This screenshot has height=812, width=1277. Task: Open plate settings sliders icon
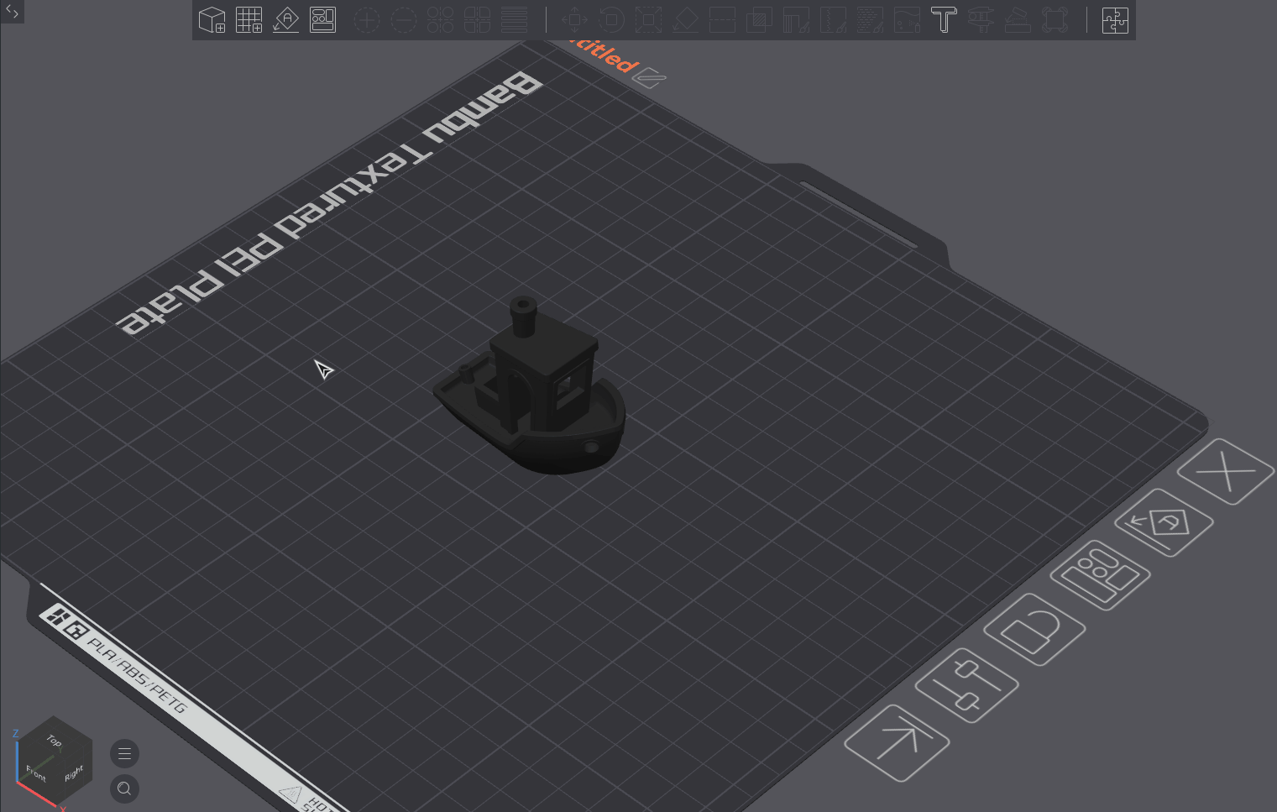tap(967, 684)
